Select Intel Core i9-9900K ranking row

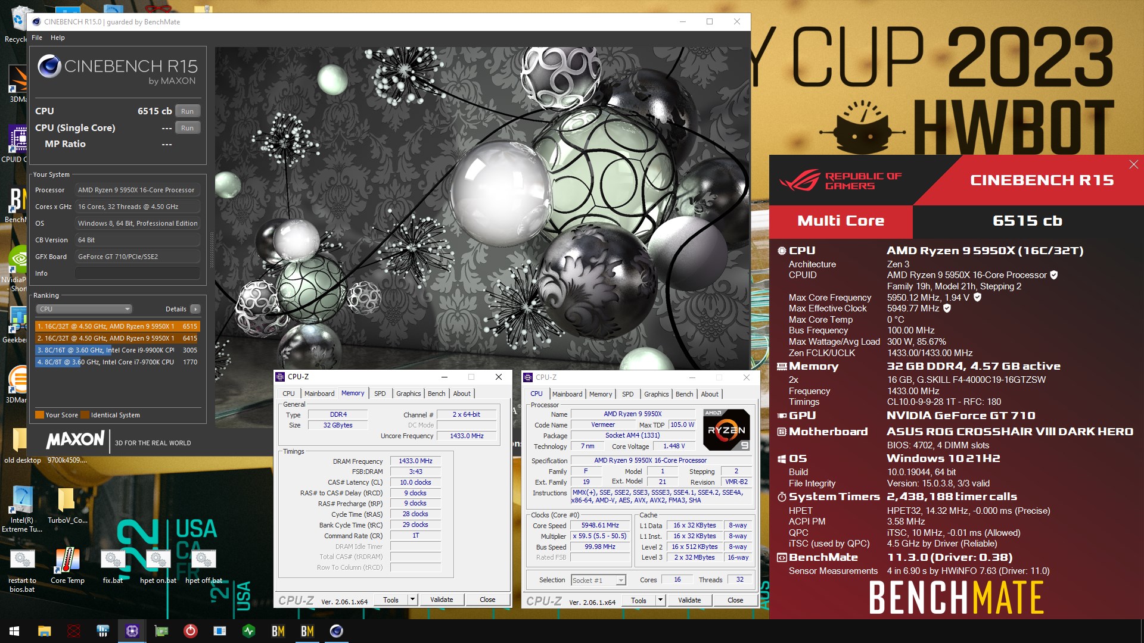tap(117, 350)
